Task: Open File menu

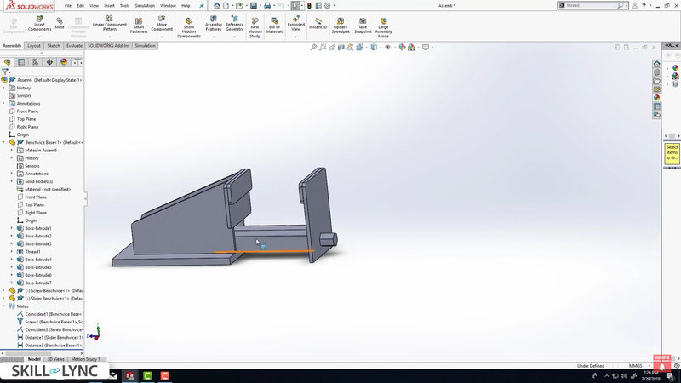Action: (x=68, y=6)
